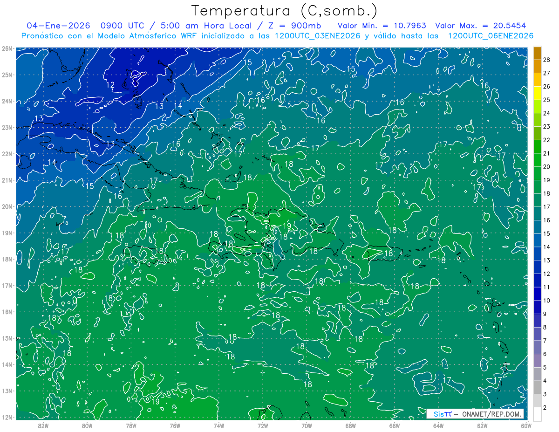Click the '20' label on the color scale

tap(547, 167)
